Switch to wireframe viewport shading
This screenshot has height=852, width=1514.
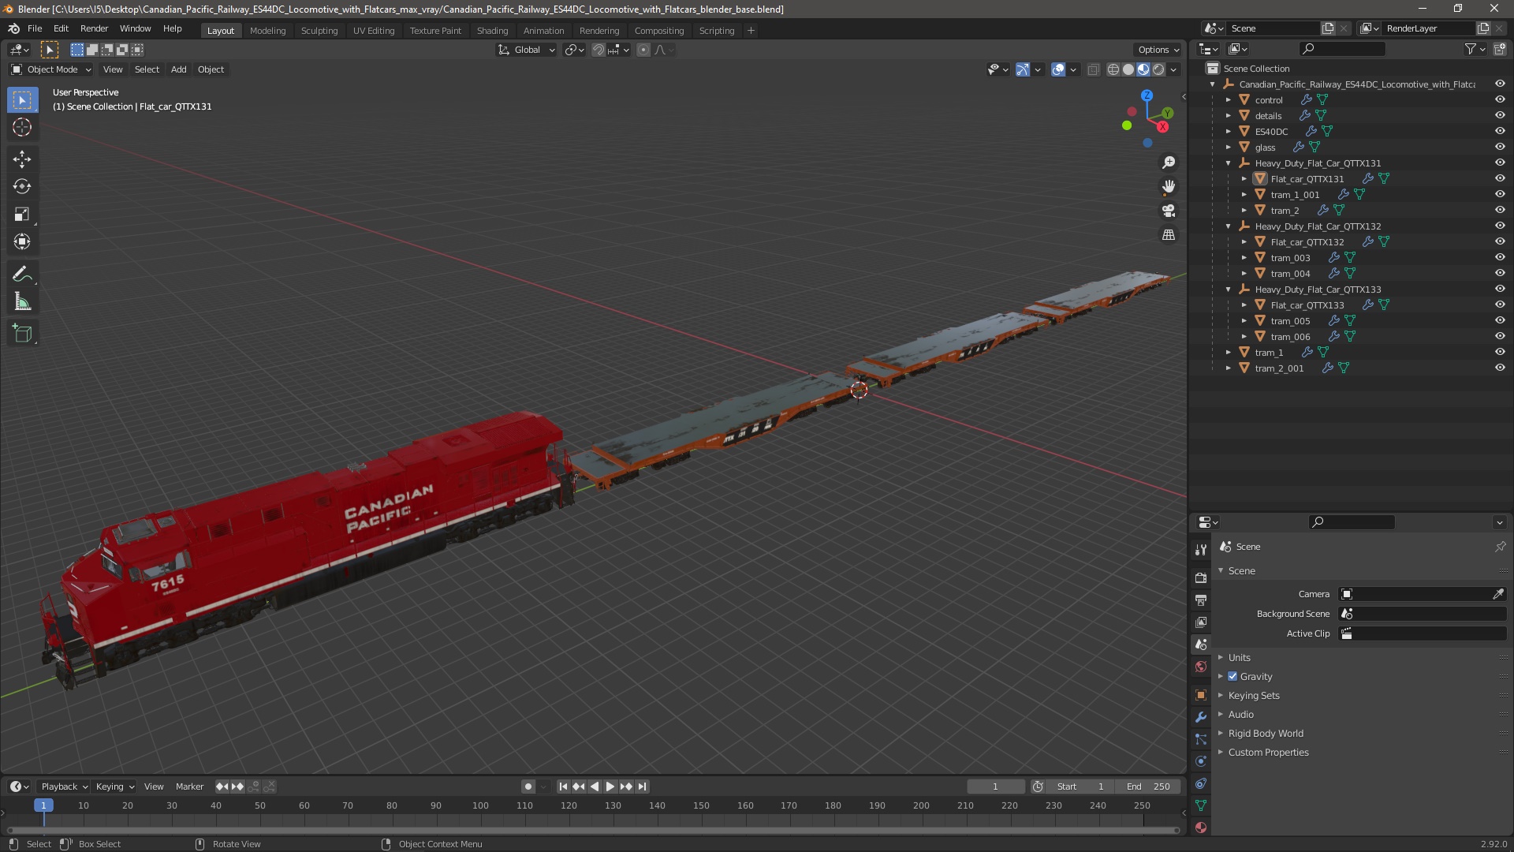tap(1113, 69)
